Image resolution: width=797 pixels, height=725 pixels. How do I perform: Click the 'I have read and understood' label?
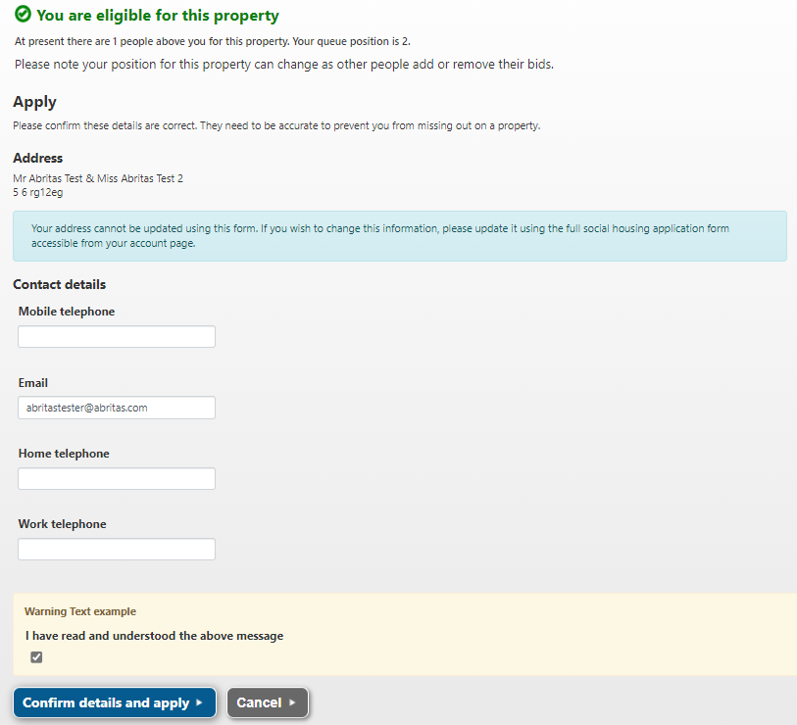coord(154,636)
